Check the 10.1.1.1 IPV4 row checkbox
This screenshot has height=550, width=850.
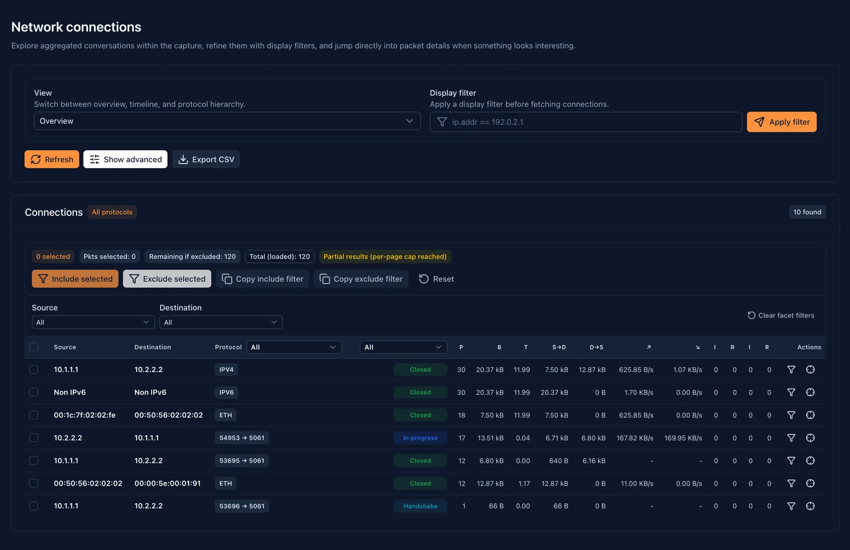click(x=33, y=369)
